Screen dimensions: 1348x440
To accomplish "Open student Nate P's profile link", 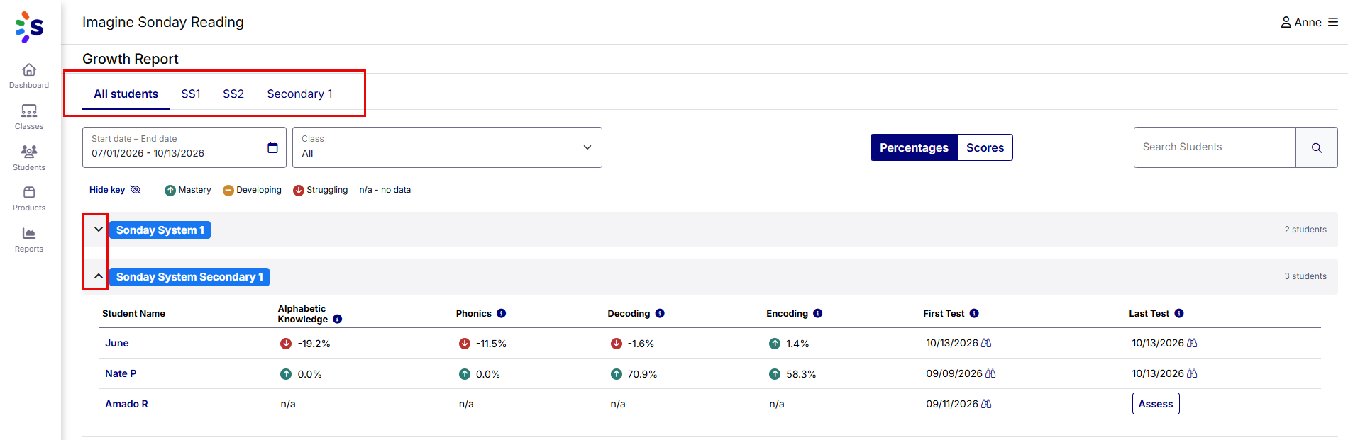I will click(x=121, y=373).
